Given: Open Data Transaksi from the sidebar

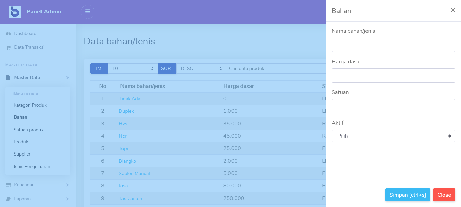Looking at the screenshot, I should tap(29, 47).
